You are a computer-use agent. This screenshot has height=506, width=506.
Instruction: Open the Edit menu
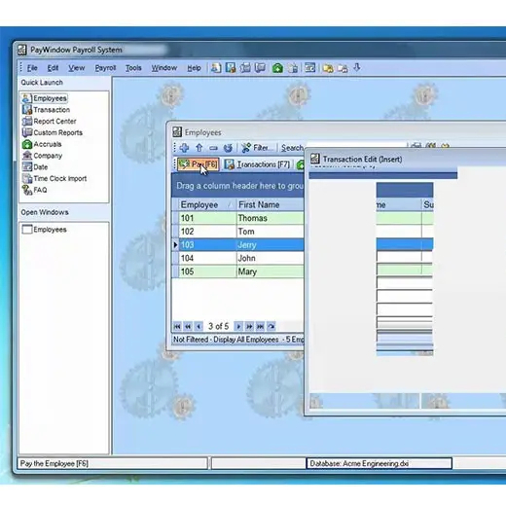(x=53, y=68)
